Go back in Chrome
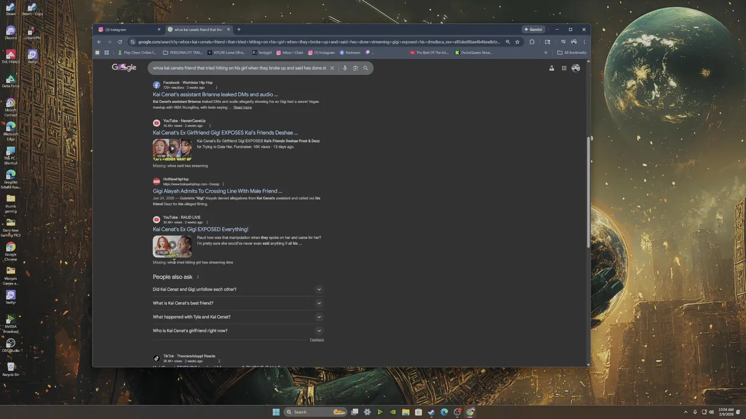 tap(99, 42)
